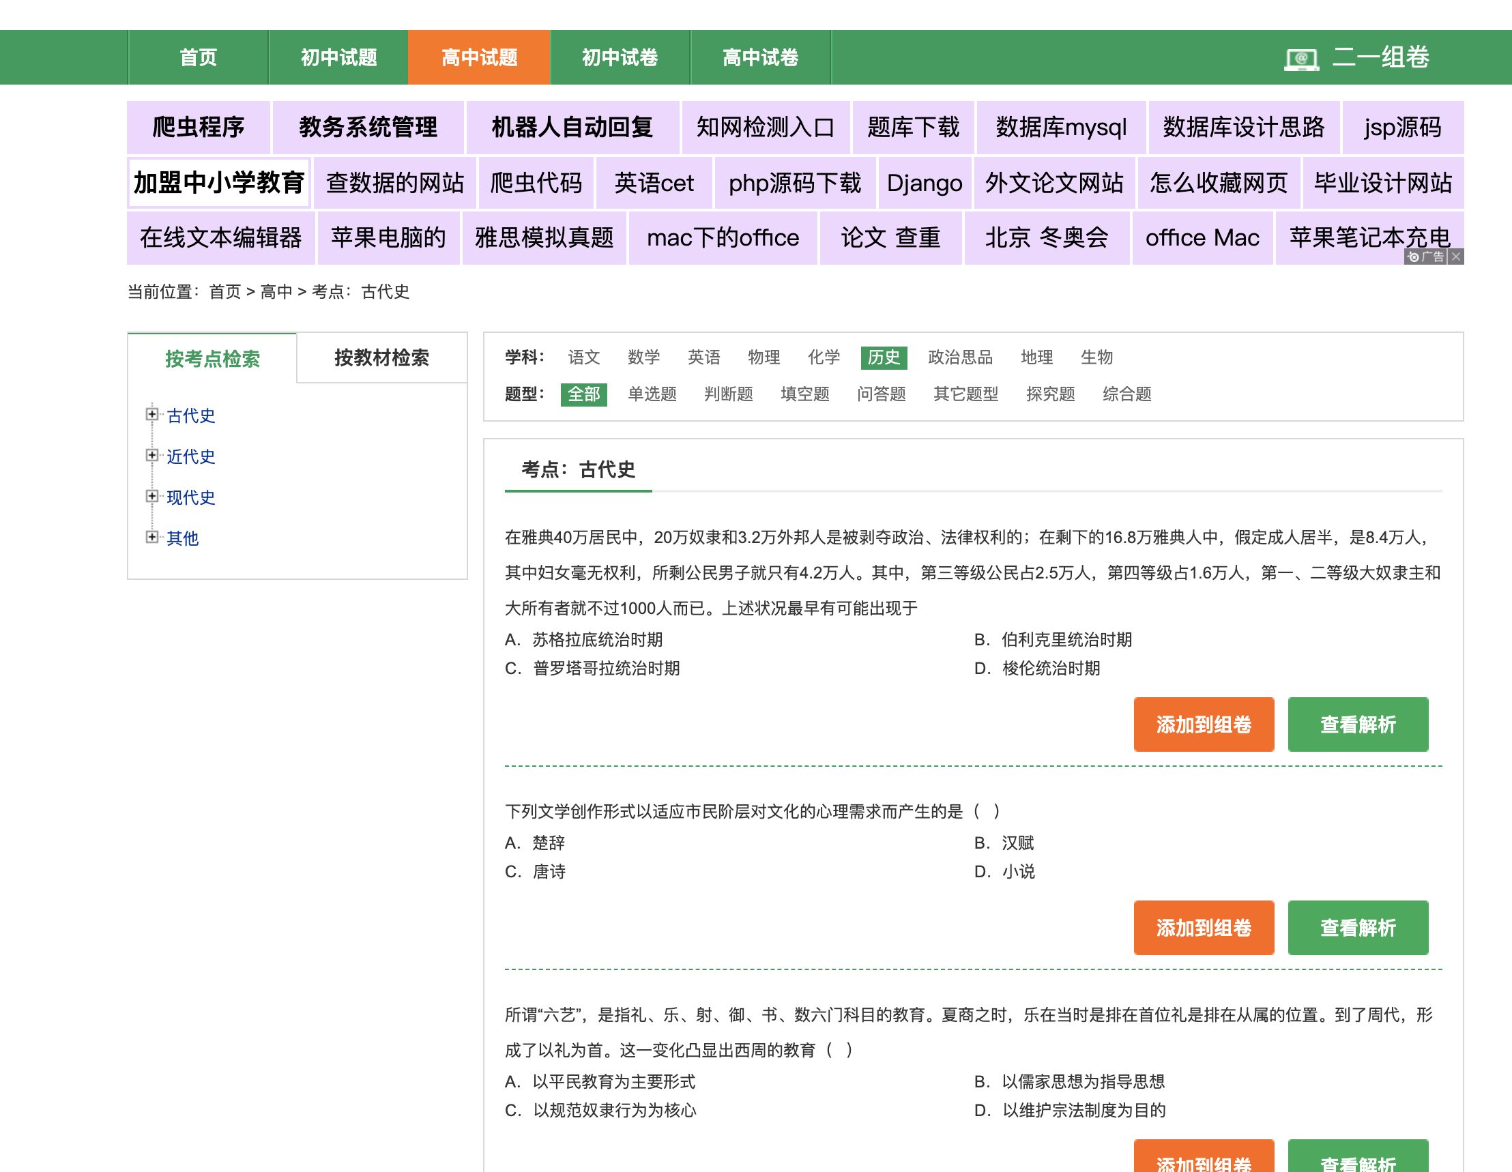Open the jsp源码 ad link
The width and height of the screenshot is (1512, 1172).
point(1403,128)
